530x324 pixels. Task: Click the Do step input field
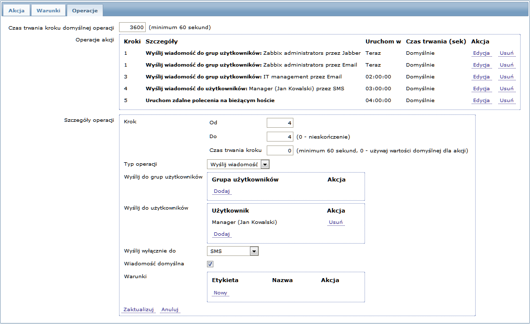click(280, 137)
